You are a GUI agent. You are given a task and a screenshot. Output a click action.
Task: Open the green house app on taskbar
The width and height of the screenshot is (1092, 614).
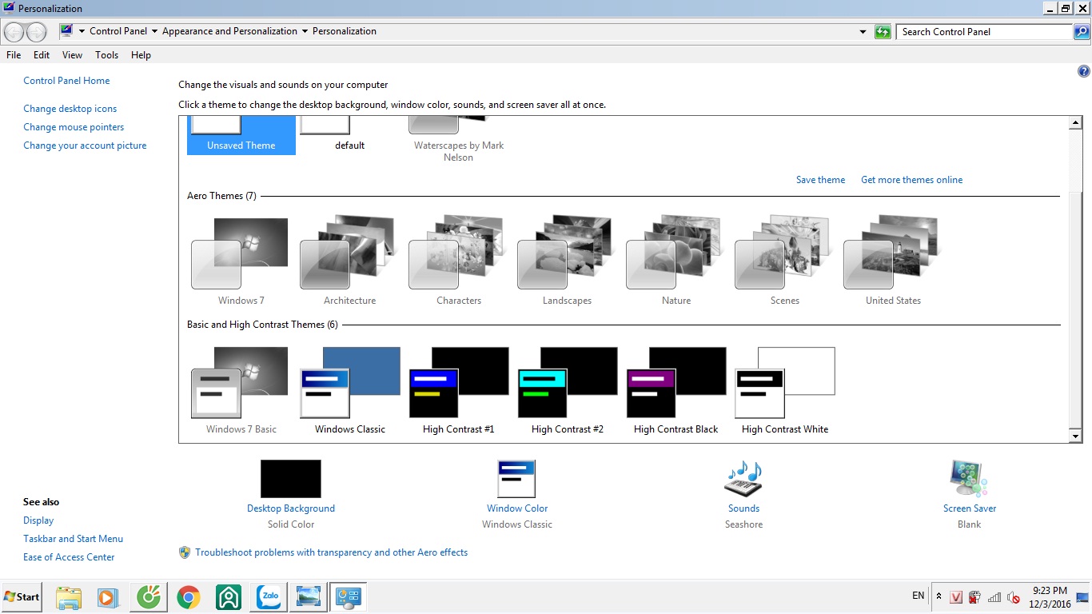click(x=229, y=597)
